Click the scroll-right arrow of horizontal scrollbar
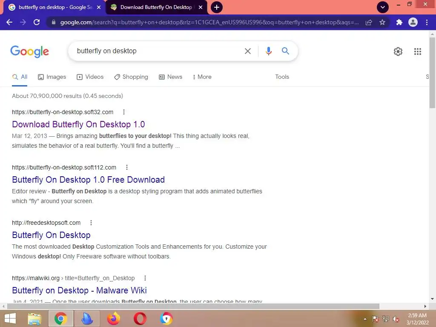This screenshot has width=436, height=327. [425, 307]
